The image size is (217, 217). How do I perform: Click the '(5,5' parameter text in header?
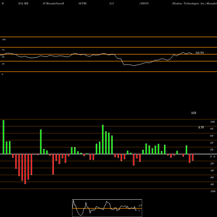tap(112, 3)
